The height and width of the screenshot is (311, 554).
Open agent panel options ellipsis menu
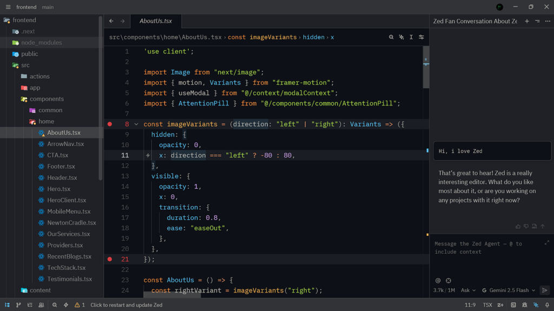(x=548, y=21)
